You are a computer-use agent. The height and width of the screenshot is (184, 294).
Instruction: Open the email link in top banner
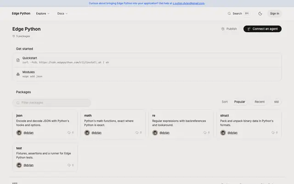(188, 3)
